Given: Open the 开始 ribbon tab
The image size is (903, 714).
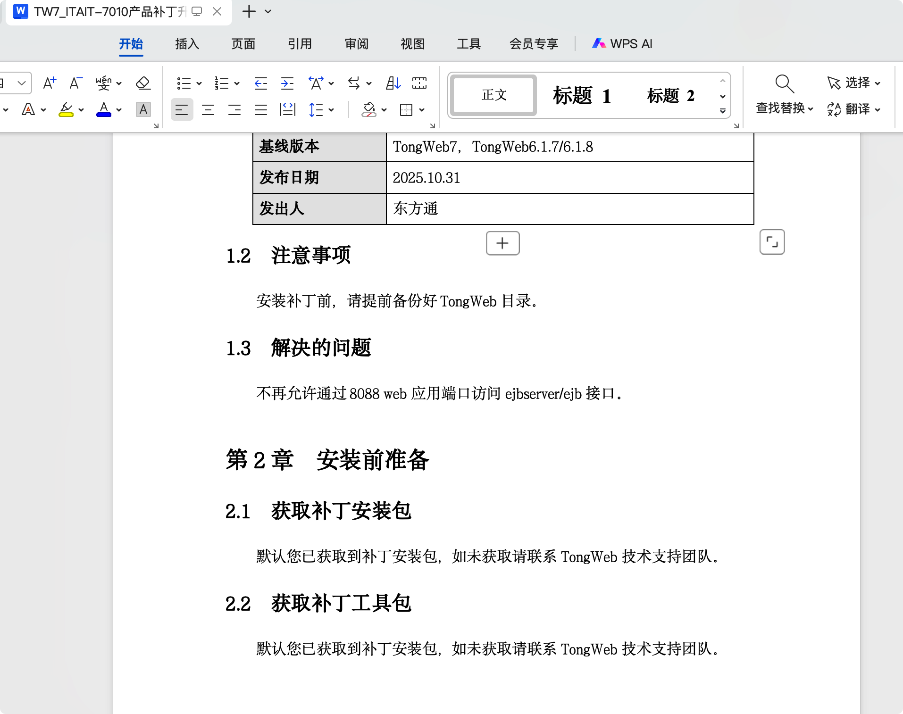Looking at the screenshot, I should tap(131, 44).
